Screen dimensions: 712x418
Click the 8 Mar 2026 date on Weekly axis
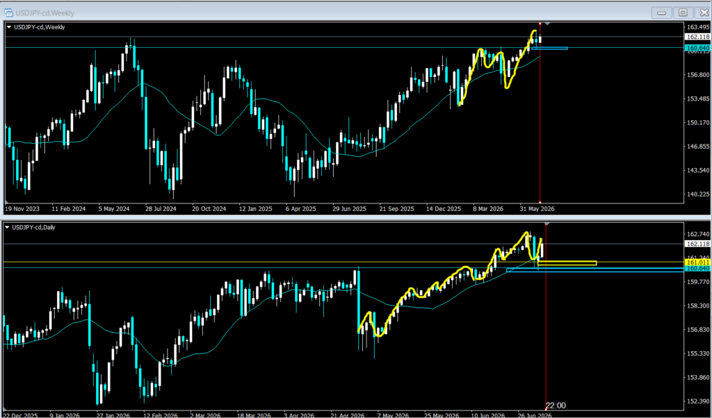(488, 209)
